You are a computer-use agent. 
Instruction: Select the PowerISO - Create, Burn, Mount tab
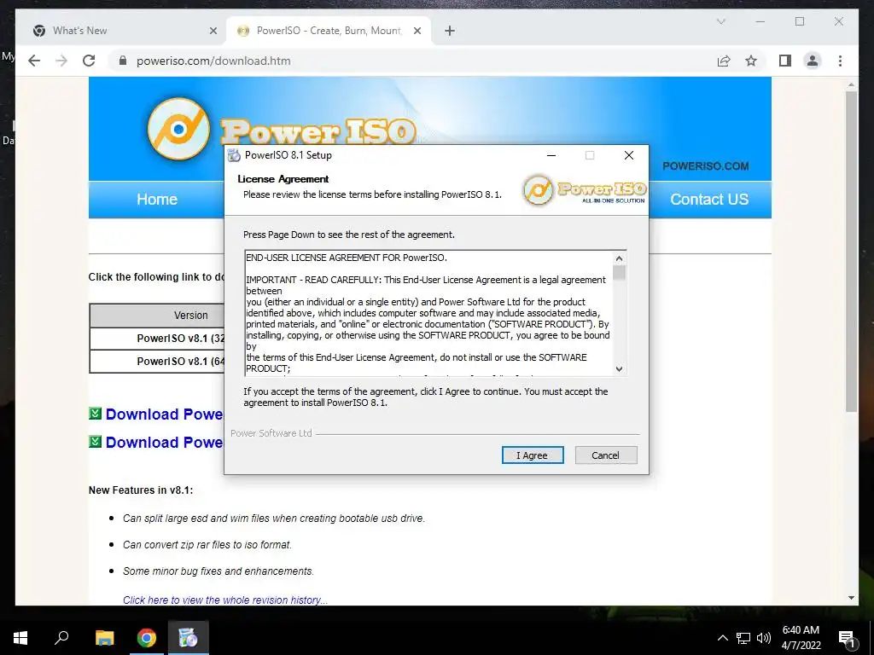tap(329, 31)
